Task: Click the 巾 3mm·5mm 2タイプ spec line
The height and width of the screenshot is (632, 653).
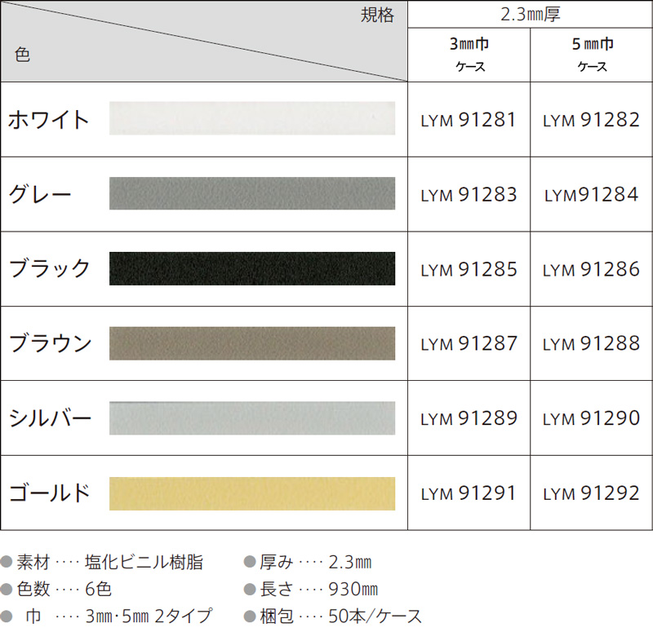Action: pyautogui.click(x=107, y=617)
